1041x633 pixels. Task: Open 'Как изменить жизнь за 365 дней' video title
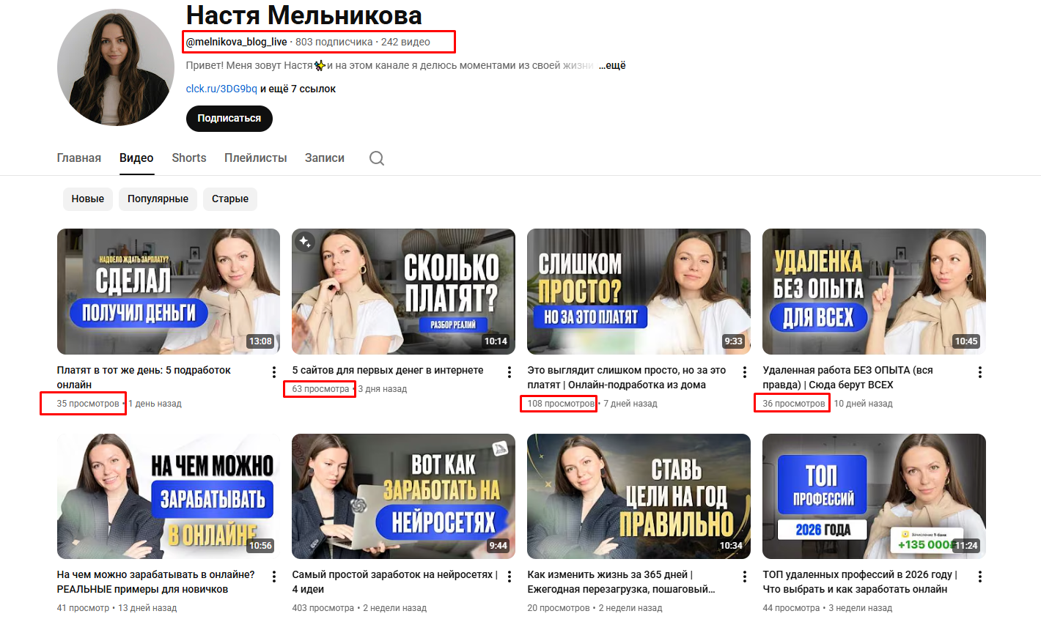coord(610,575)
